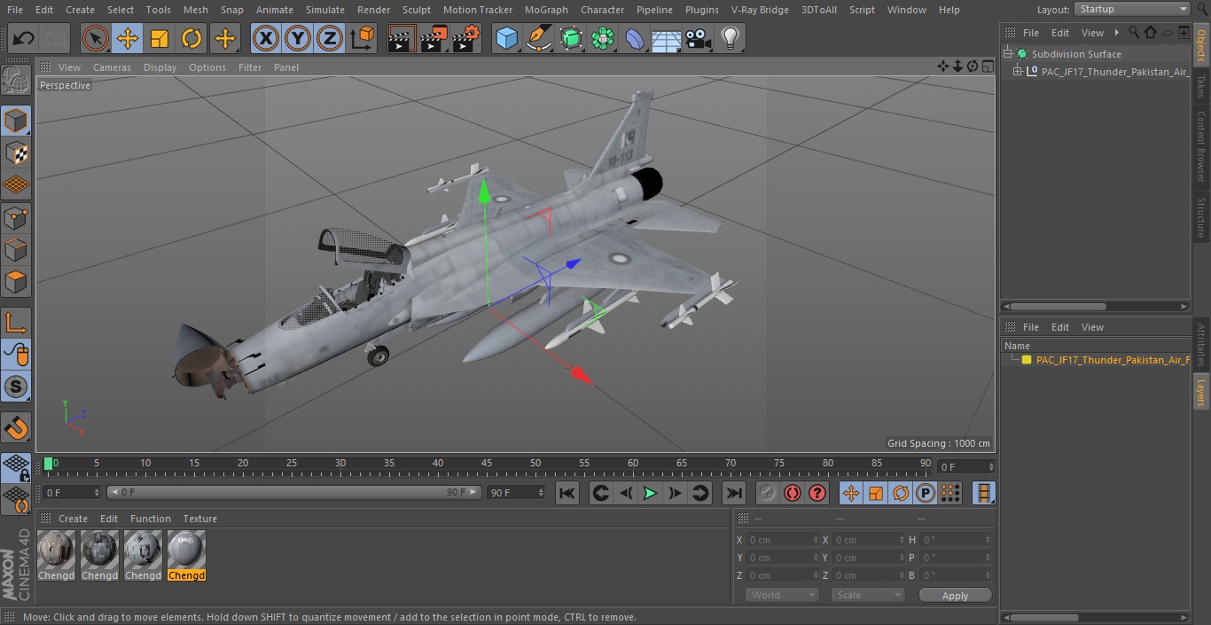The height and width of the screenshot is (625, 1211).
Task: Click the Undo arrow icon
Action: pyautogui.click(x=24, y=38)
